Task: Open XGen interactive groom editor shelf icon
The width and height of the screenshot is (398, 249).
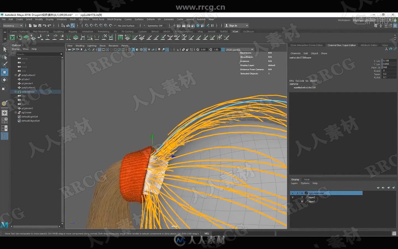Action: (x=121, y=37)
